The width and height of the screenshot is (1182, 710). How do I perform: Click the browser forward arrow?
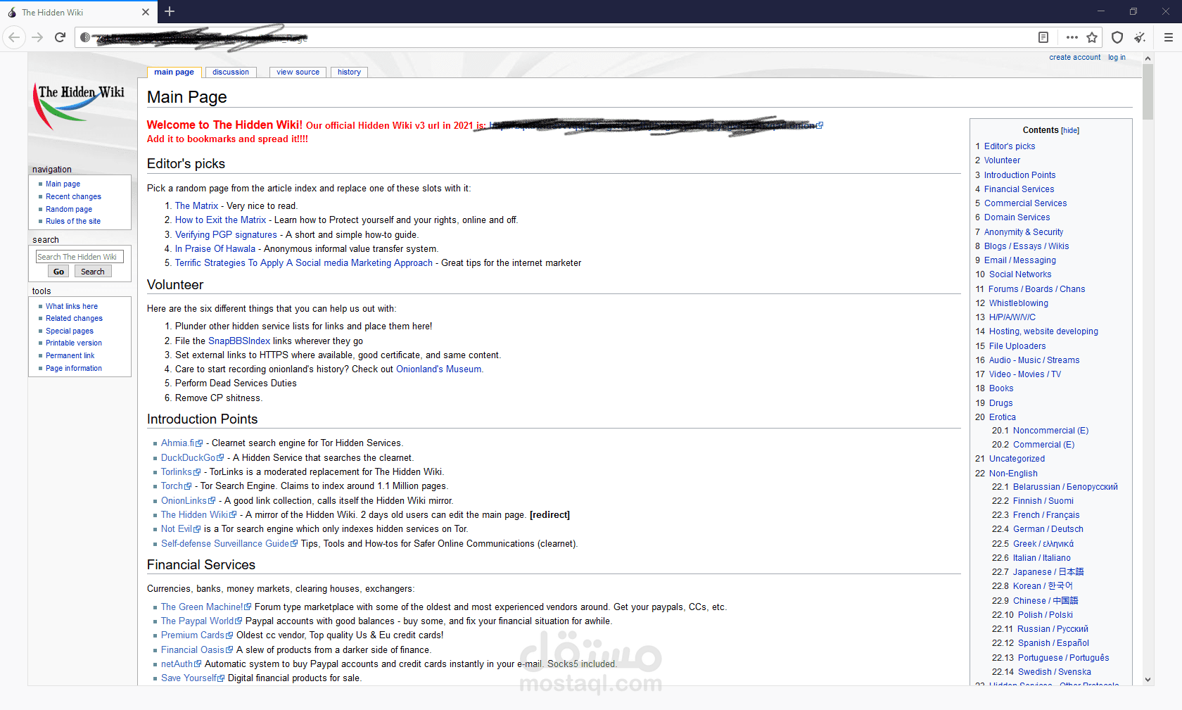coord(37,37)
